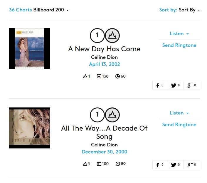Click the peak crown badge beside All The Way rank

(x=112, y=115)
